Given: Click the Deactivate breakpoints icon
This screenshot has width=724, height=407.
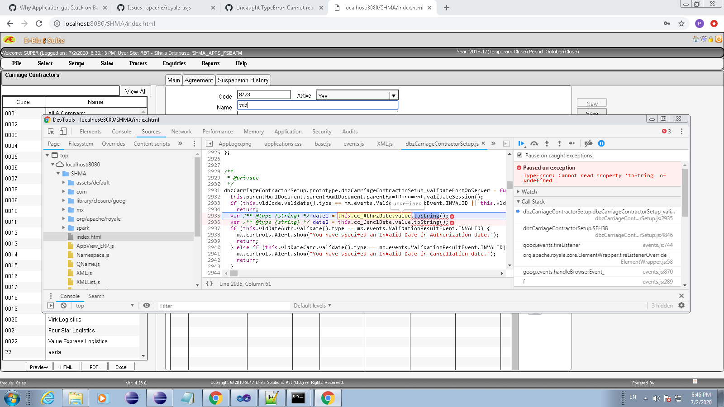Looking at the screenshot, I should pyautogui.click(x=588, y=143).
